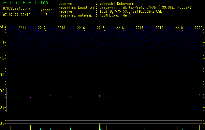The height and width of the screenshot is (130, 205).
Task: Click the 2211 time marker
Action: pyautogui.click(x=22, y=28)
